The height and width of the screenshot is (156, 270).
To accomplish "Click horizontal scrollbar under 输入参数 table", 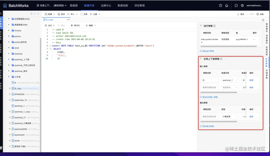I will [x=218, y=92].
